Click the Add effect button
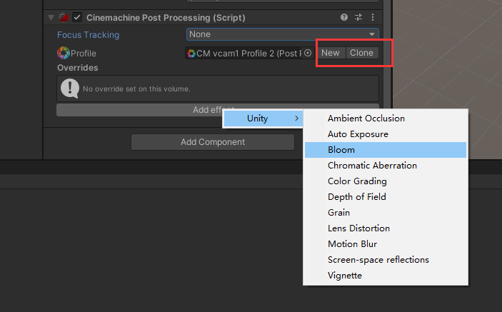 coord(218,110)
